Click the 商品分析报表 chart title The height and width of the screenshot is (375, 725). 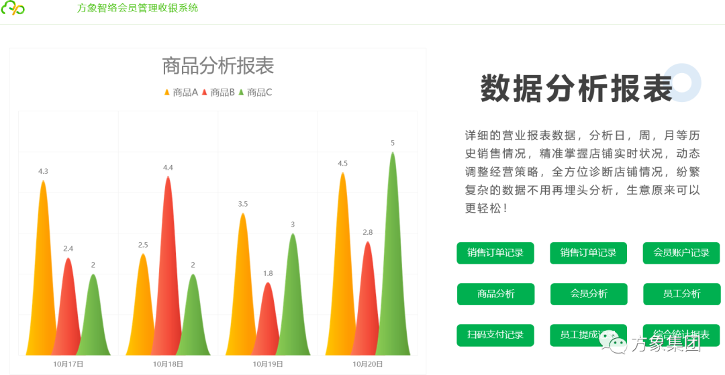click(218, 66)
